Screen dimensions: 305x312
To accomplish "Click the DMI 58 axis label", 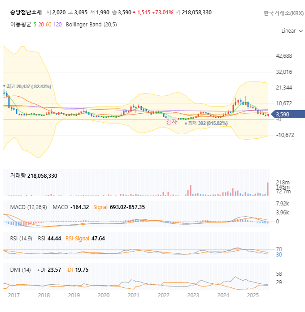I will click(279, 274).
